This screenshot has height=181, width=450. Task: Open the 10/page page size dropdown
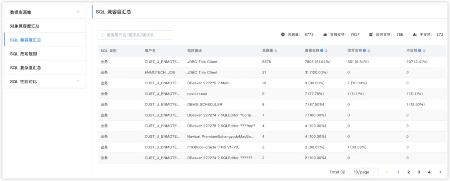click(x=364, y=172)
